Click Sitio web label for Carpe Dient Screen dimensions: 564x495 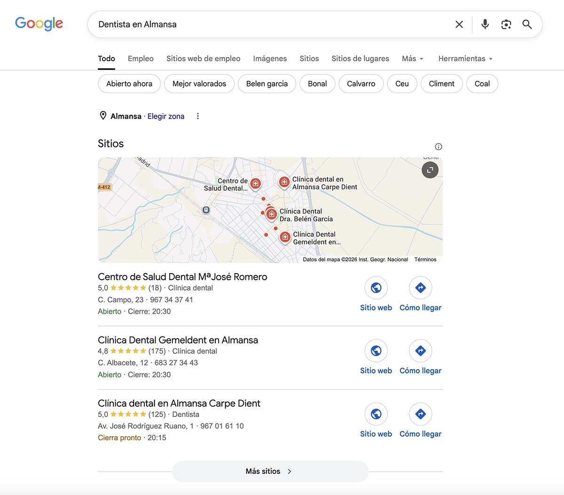pyautogui.click(x=376, y=434)
